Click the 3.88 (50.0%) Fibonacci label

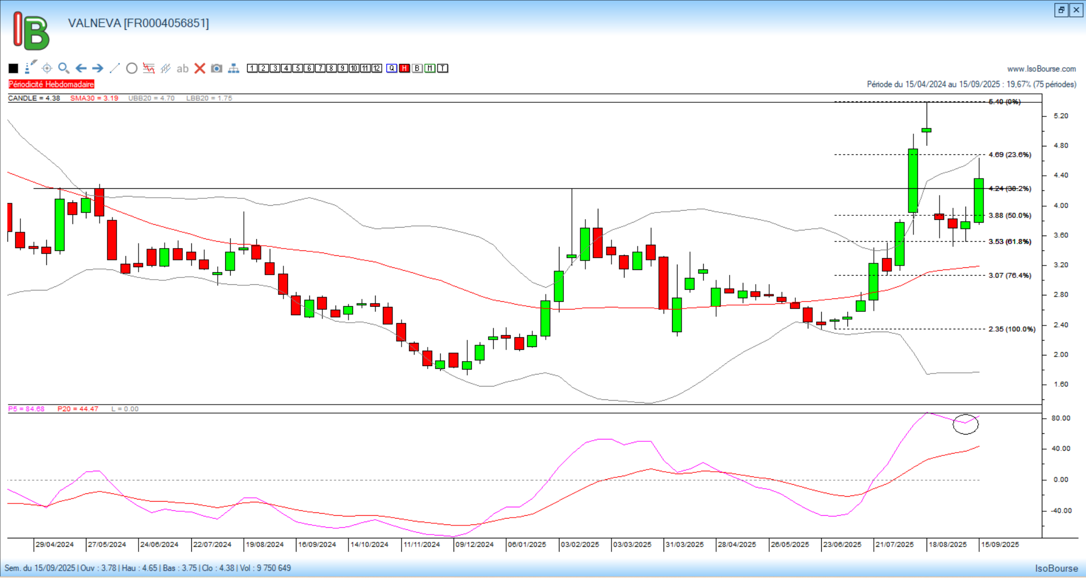pos(1010,215)
